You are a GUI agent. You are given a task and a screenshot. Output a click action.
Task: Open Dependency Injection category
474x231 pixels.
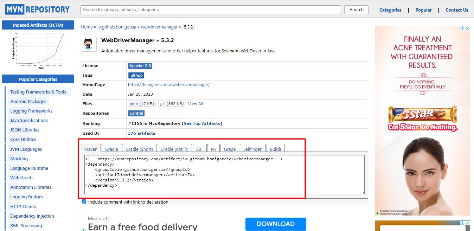32,216
